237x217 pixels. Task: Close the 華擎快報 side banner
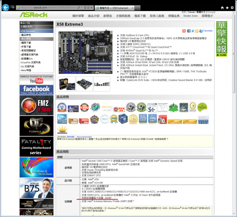pyautogui.click(x=221, y=55)
